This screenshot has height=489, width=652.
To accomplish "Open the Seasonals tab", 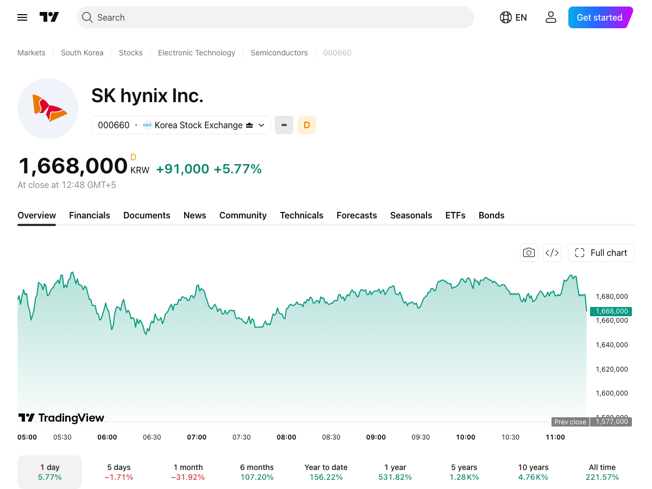I will coord(411,215).
